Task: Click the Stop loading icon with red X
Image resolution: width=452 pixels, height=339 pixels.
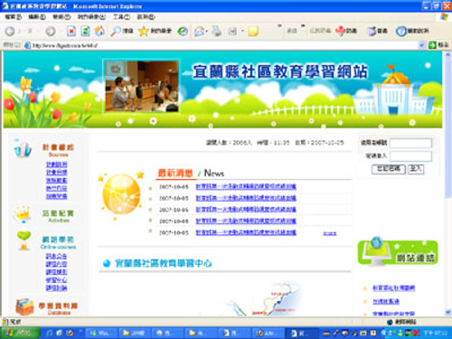Action: [x=71, y=31]
